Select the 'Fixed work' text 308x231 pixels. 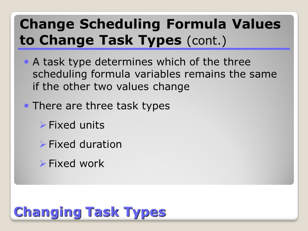[x=76, y=163]
